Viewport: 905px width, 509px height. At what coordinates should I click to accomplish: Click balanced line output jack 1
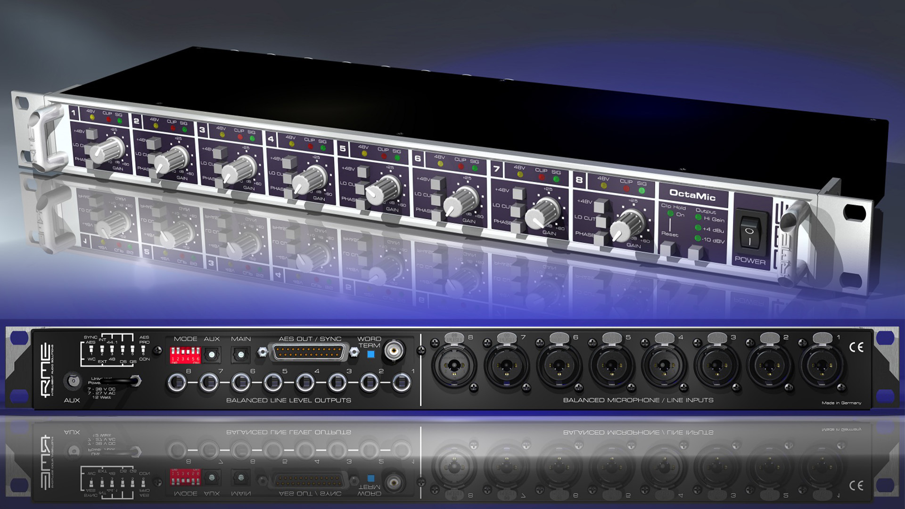point(402,383)
